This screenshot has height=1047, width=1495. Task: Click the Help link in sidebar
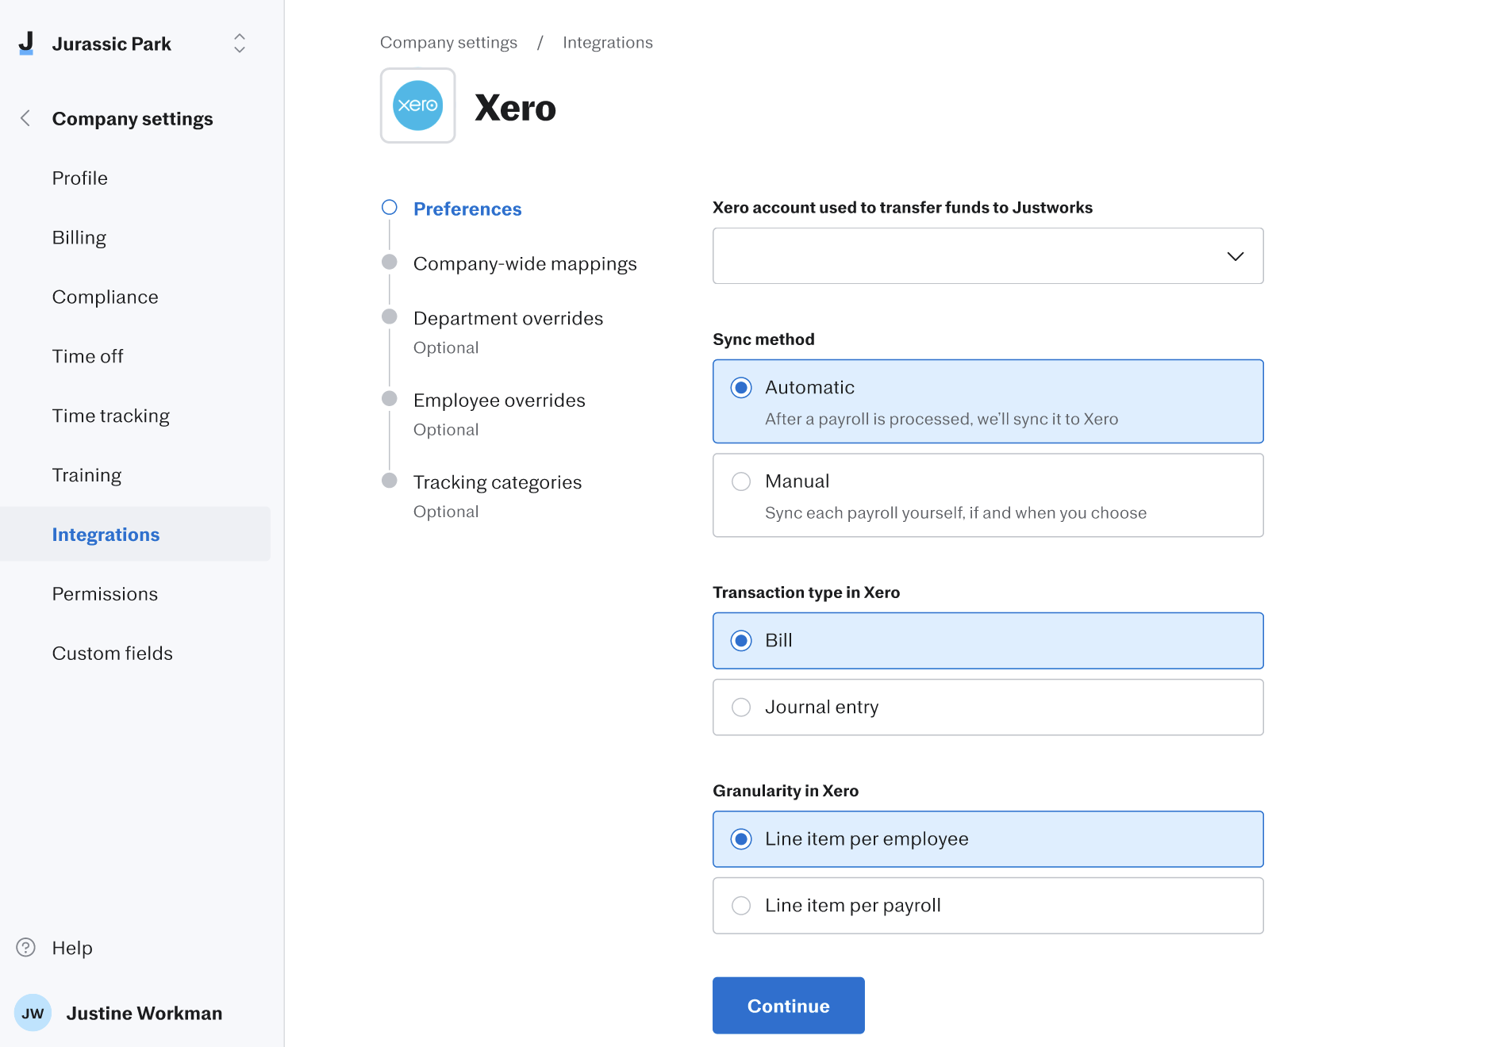(x=72, y=948)
